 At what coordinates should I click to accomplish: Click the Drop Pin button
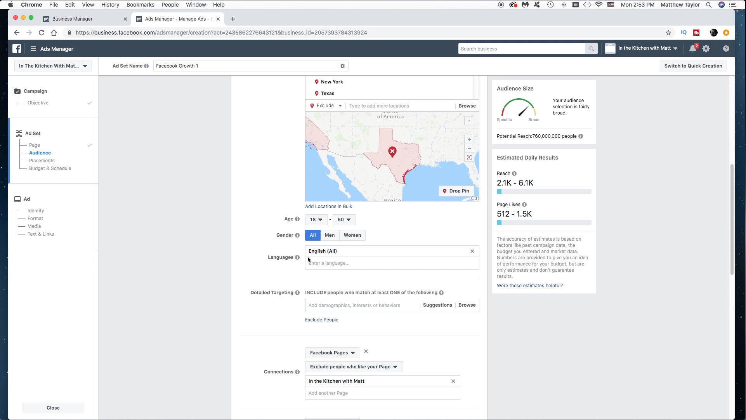coord(456,191)
